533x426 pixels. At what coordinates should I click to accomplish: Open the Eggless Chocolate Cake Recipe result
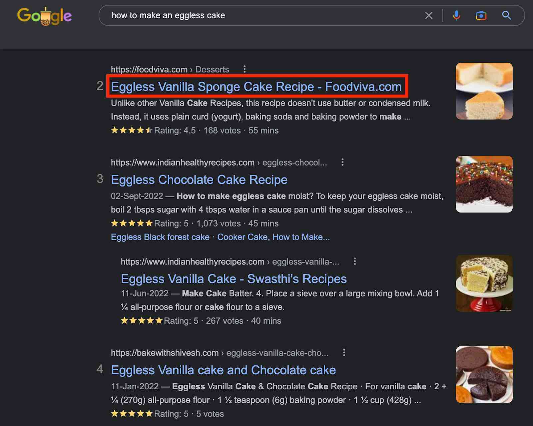coord(199,180)
